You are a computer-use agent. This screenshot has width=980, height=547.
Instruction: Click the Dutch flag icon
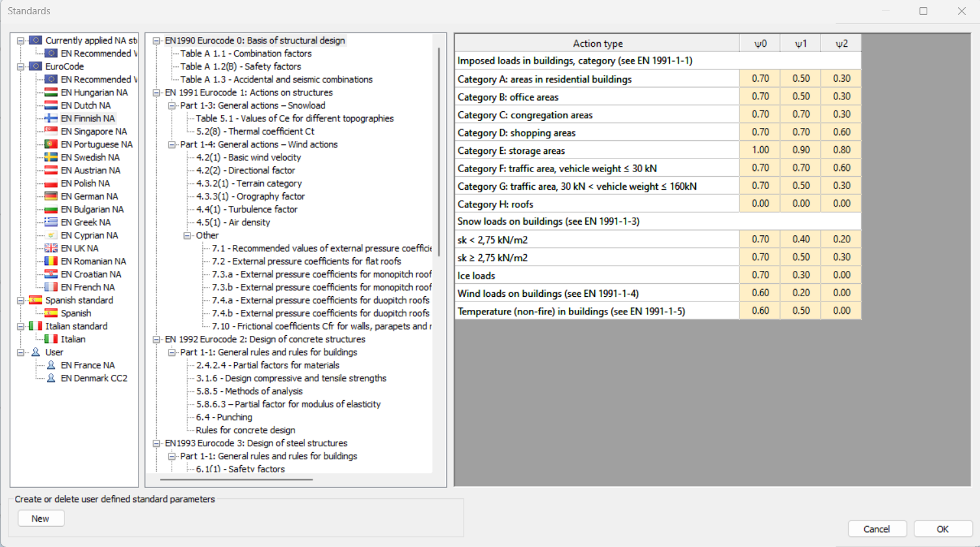(x=51, y=105)
